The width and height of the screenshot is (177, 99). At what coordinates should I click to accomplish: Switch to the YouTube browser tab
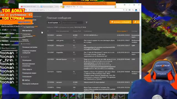[30, 7]
